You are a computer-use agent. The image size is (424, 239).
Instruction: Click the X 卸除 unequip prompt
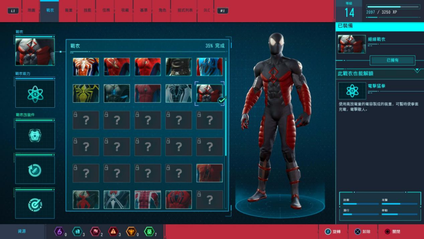pyautogui.click(x=363, y=232)
